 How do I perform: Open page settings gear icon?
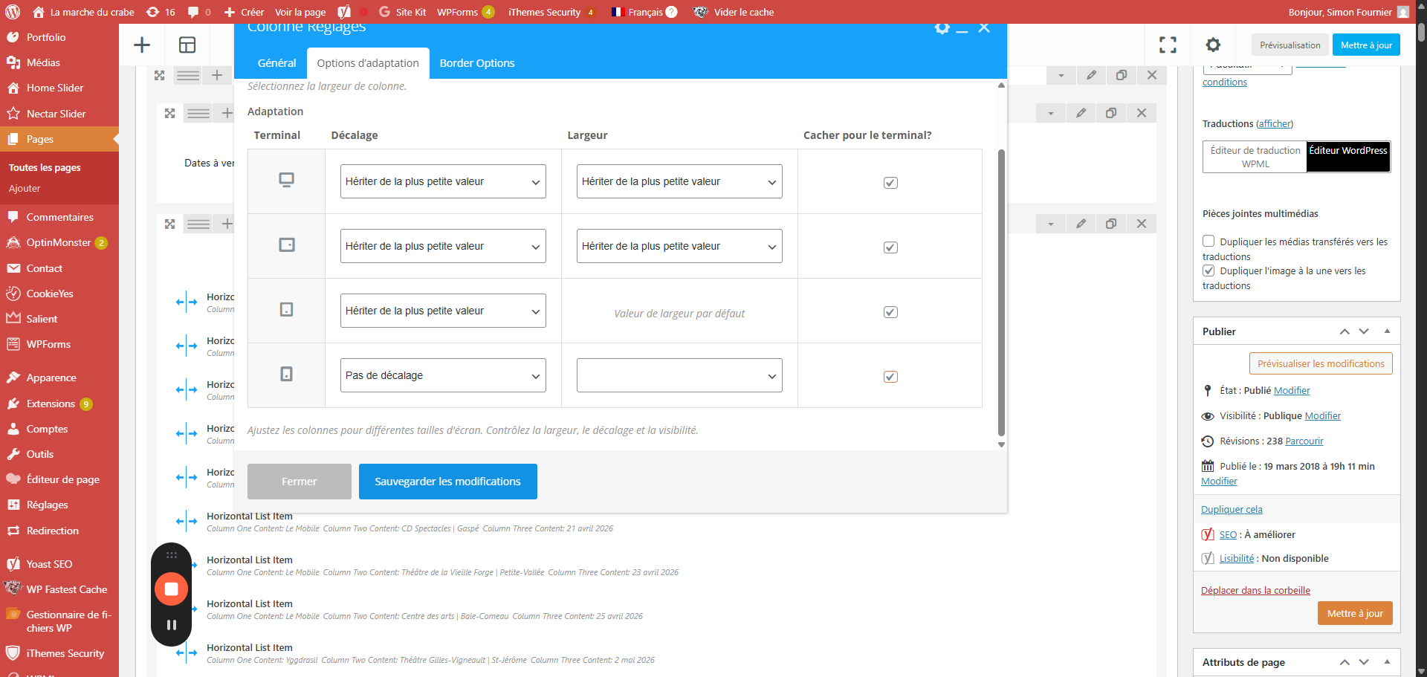1213,45
